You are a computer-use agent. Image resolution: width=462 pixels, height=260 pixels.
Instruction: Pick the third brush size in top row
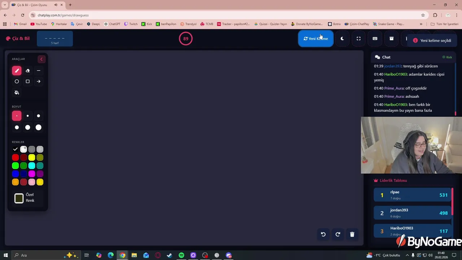39,116
